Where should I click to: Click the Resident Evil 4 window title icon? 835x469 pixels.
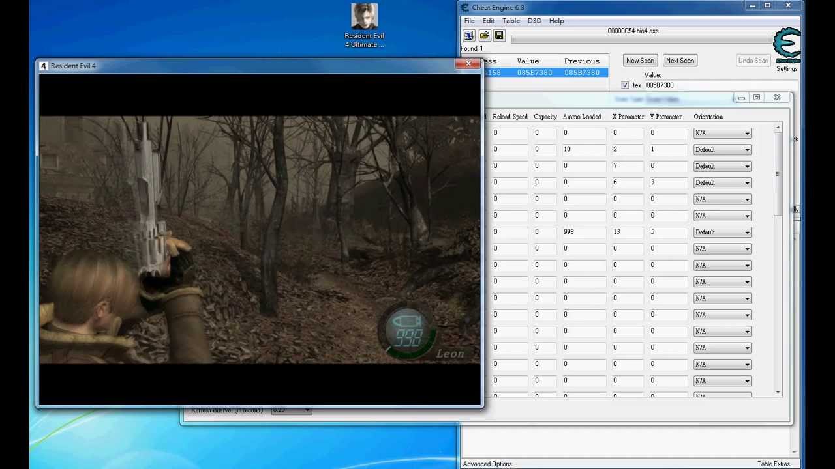coord(44,66)
